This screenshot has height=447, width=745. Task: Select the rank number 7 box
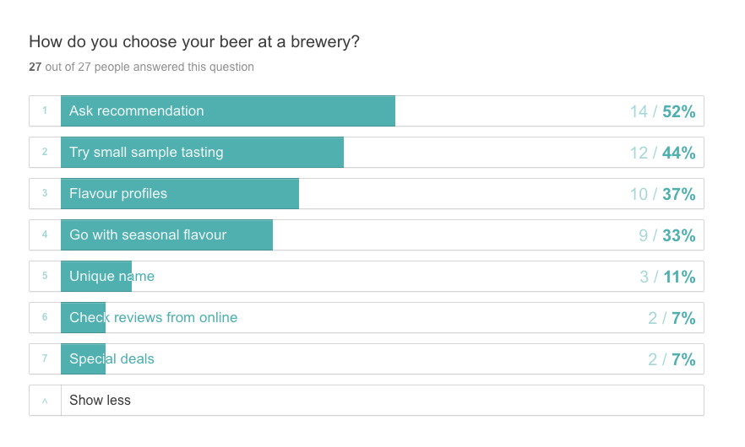[x=45, y=359]
